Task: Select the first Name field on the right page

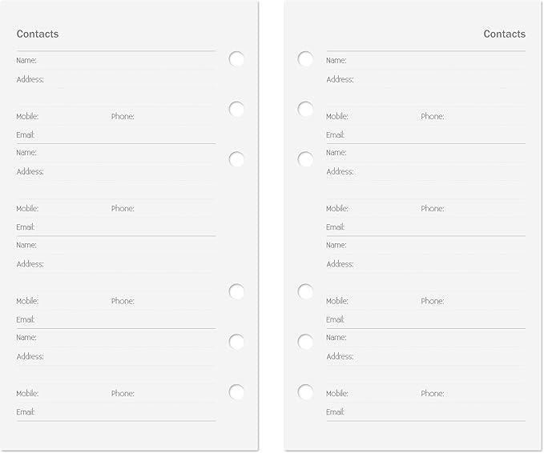Action: 425,61
